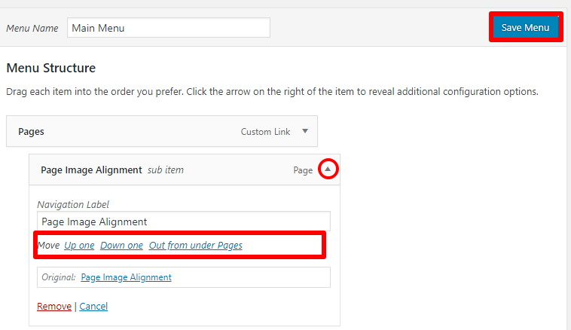Select the Pages menu item title

31,131
